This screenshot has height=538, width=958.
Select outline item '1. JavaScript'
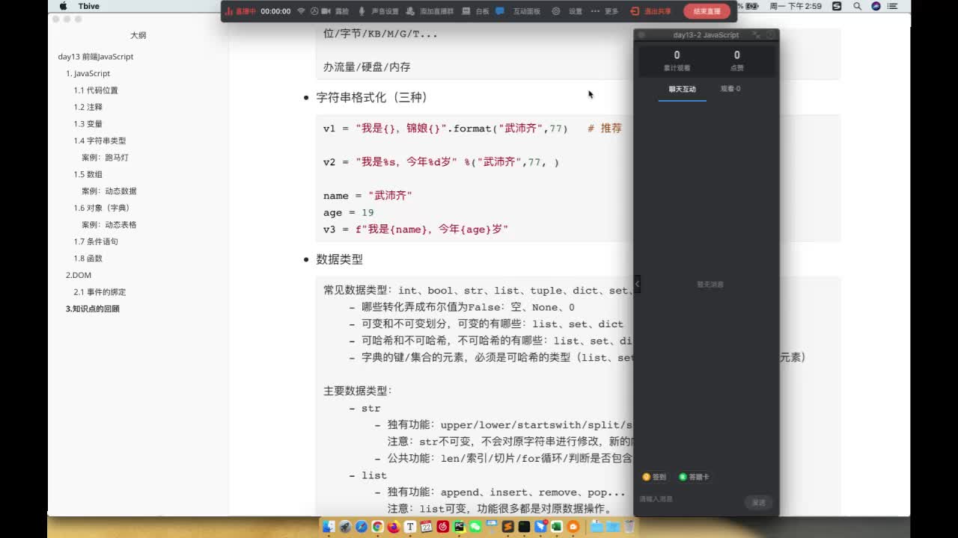click(88, 73)
